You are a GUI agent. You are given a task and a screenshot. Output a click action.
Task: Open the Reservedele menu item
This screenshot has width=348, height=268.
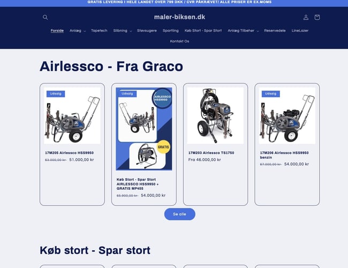pos(275,31)
